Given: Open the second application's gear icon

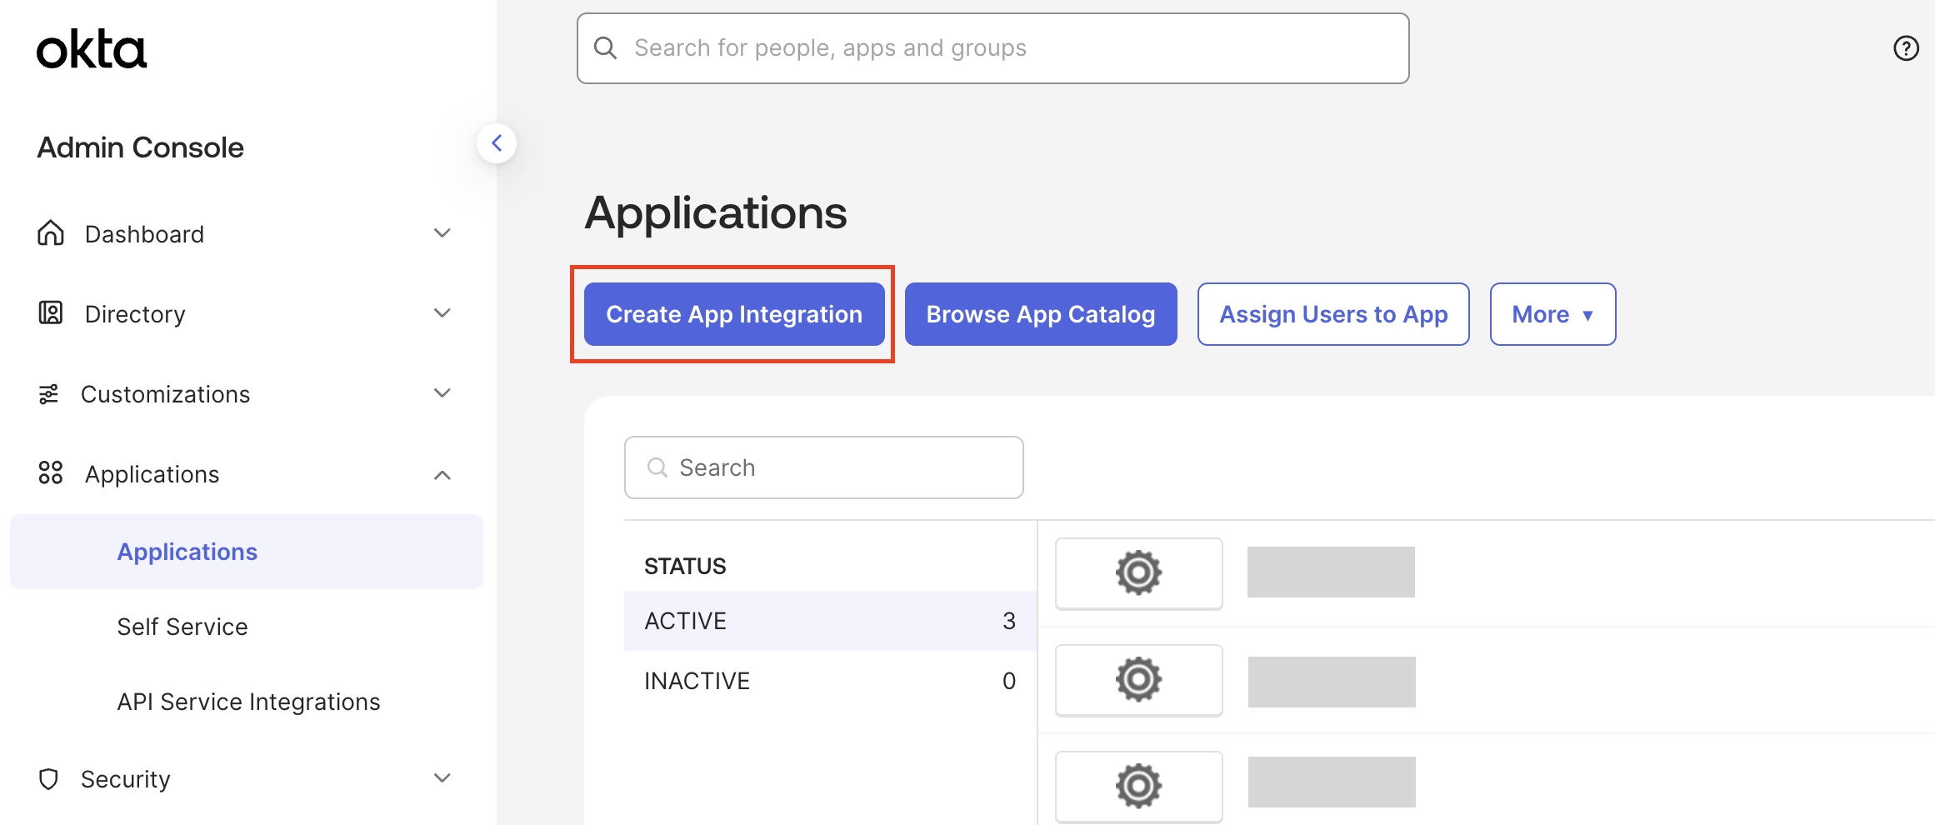Looking at the screenshot, I should (1139, 680).
